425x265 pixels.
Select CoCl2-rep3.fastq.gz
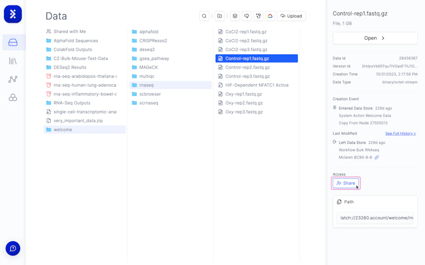tap(257, 49)
